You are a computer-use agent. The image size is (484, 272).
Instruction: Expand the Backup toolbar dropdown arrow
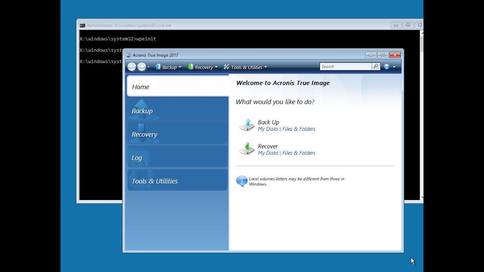coord(180,67)
